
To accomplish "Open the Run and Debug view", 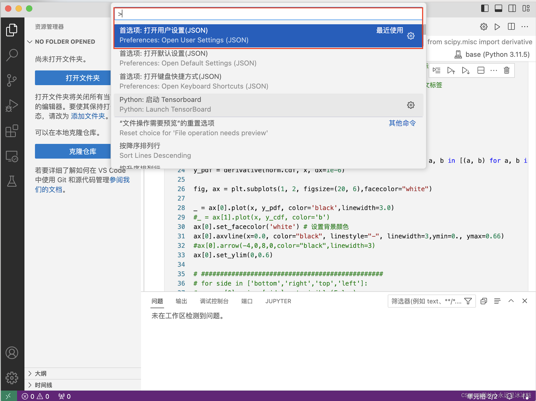I will point(12,106).
